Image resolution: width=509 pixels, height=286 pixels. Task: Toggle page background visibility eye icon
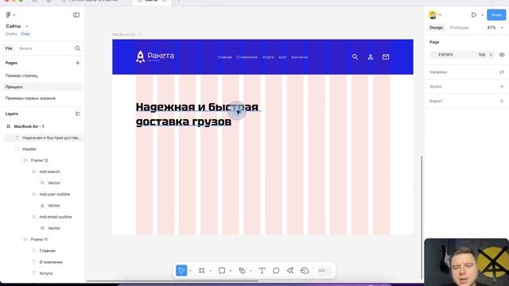pyautogui.click(x=502, y=55)
